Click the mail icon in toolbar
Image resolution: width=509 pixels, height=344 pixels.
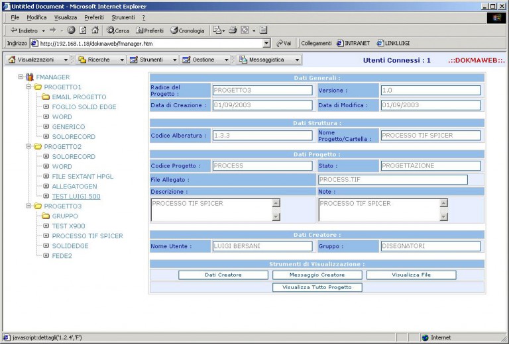click(217, 30)
